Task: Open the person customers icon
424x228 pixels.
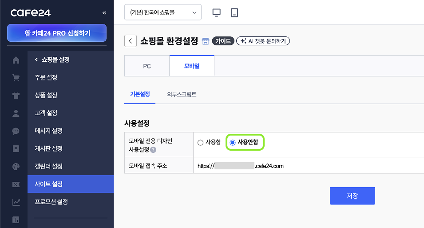Action: point(16,113)
